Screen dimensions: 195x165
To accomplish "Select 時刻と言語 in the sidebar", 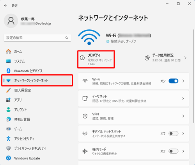I will point(37,119).
